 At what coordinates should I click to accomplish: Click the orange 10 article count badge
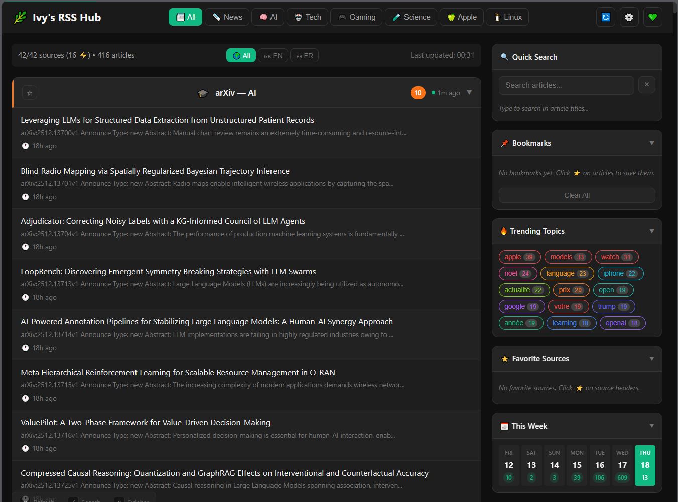click(x=418, y=93)
